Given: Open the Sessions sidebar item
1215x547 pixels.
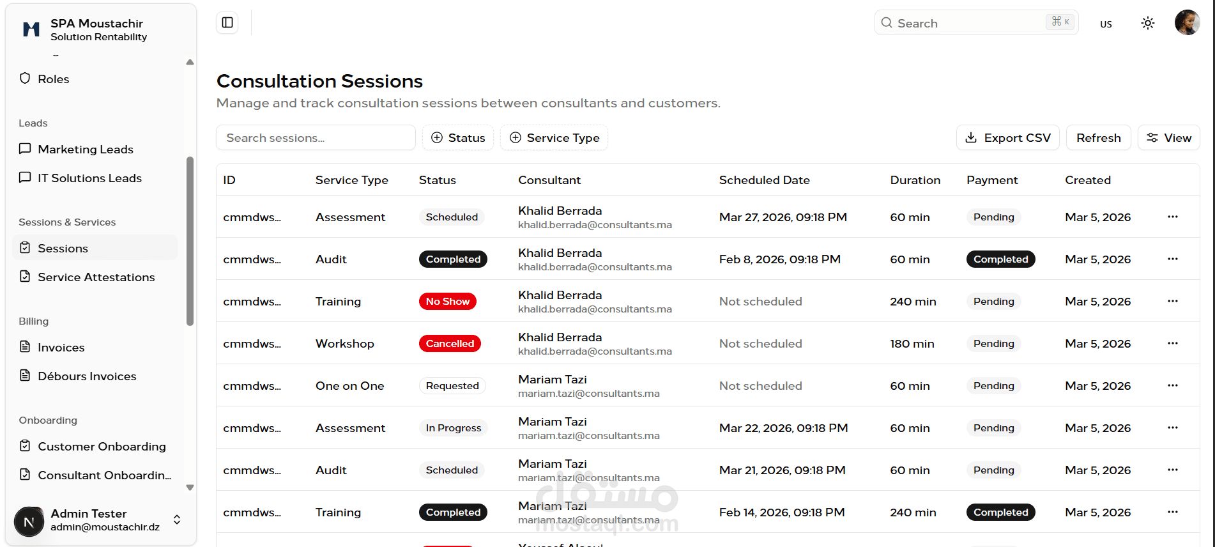Looking at the screenshot, I should [x=63, y=248].
